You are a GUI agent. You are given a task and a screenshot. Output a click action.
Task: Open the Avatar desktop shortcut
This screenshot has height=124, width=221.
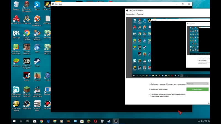tap(48, 77)
